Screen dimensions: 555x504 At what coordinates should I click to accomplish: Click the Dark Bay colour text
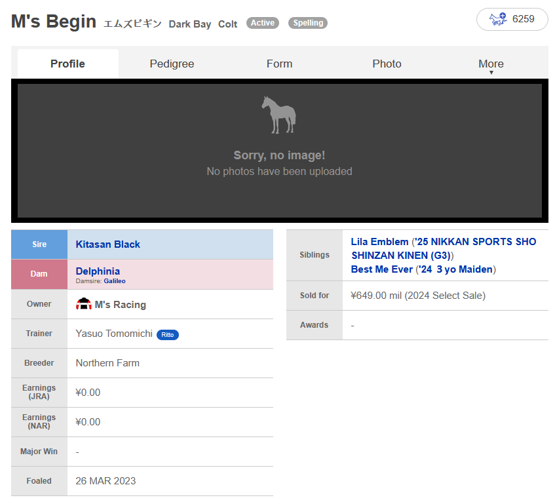(x=190, y=24)
